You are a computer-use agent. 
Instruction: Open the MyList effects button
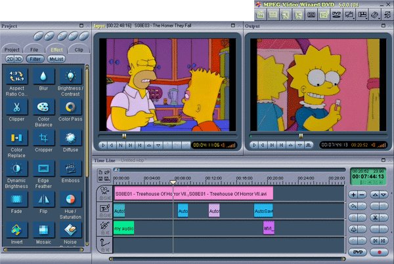click(x=56, y=59)
